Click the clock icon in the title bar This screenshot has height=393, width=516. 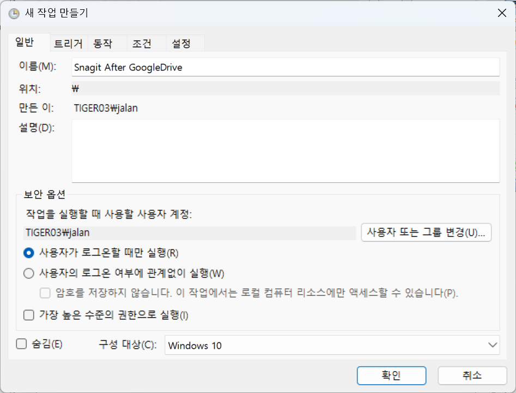tap(14, 14)
